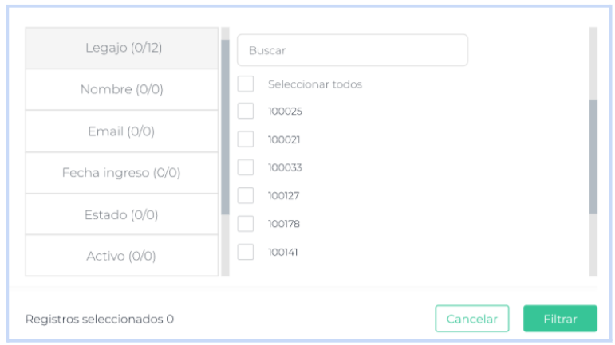Enable the checkbox next to 100021
The width and height of the screenshot is (615, 345).
[x=246, y=139]
